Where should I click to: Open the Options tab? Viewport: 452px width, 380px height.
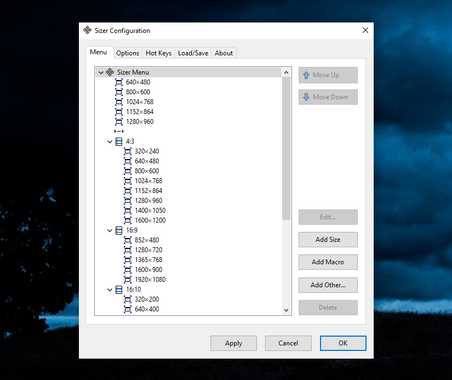[x=128, y=53]
